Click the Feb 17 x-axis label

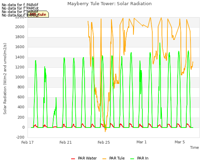click(x=27, y=142)
